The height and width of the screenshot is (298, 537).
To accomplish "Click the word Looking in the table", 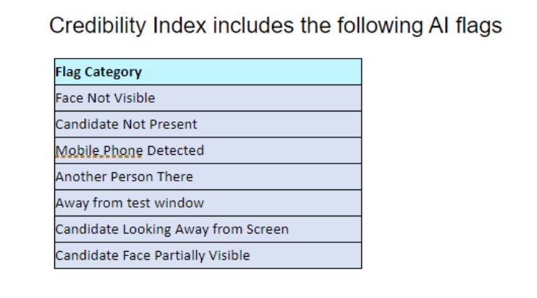I will click(147, 229).
